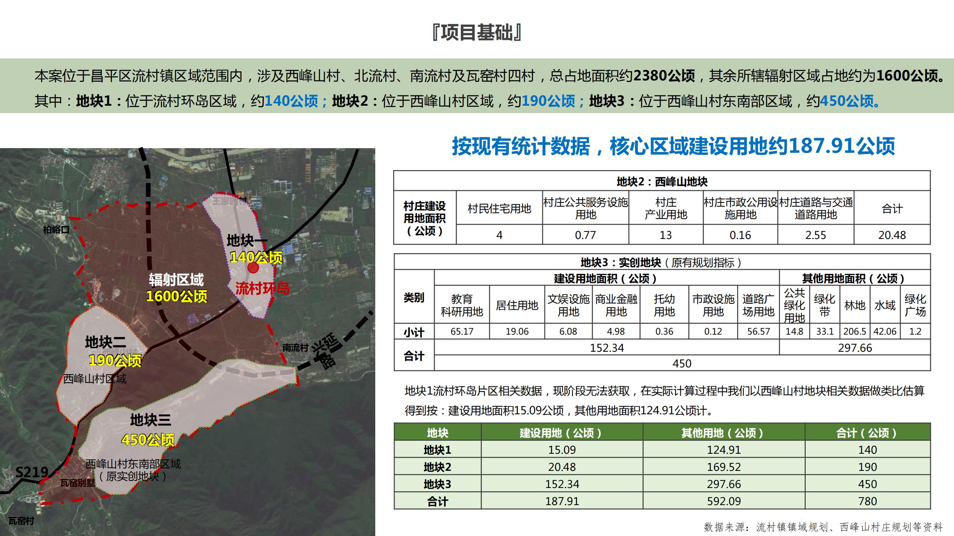Click the 地块一 label on the map
Image resolution: width=954 pixels, height=536 pixels.
[247, 241]
